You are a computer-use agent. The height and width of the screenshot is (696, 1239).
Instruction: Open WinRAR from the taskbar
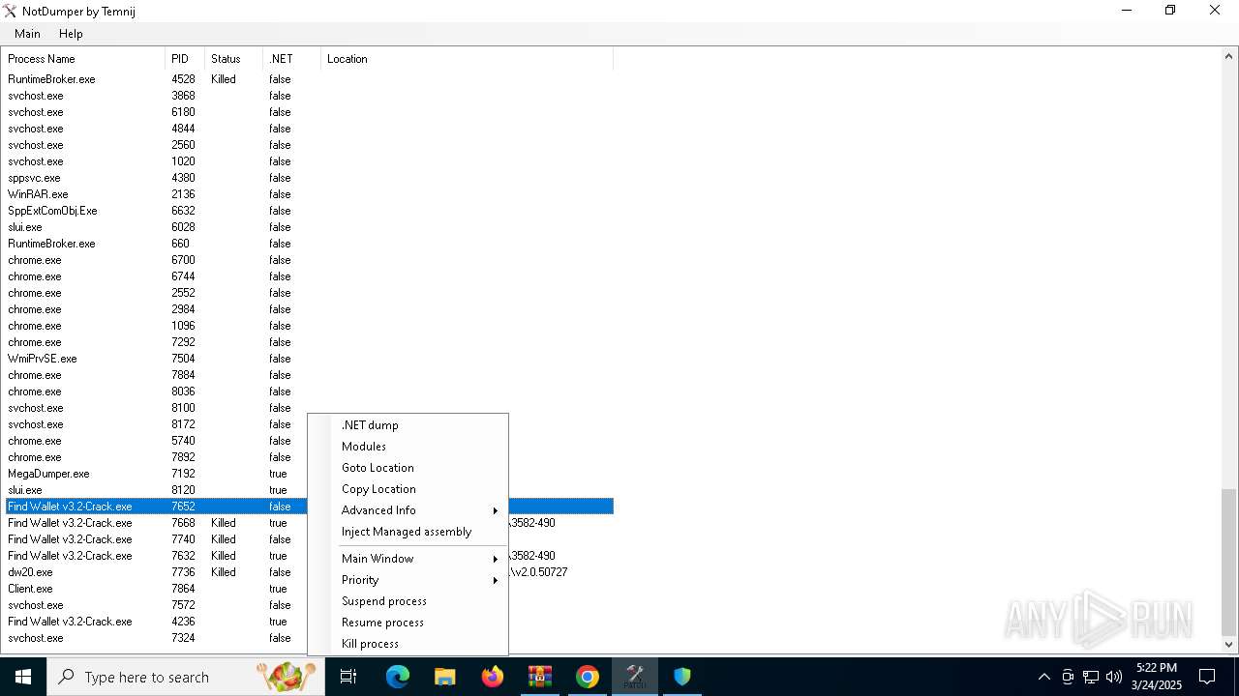click(540, 677)
